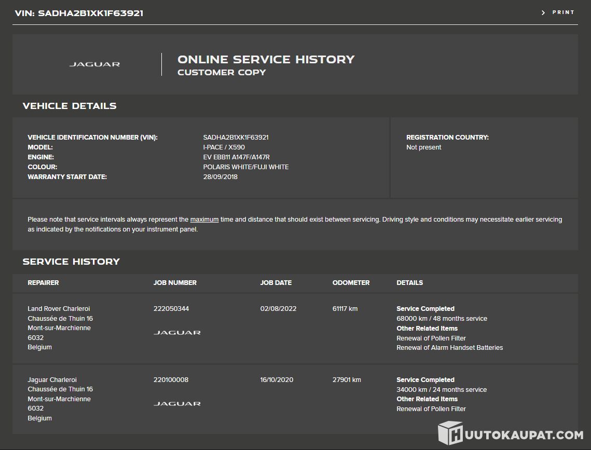The height and width of the screenshot is (450, 591).
Task: Click the chevron arrow beside Print
Action: 543,12
